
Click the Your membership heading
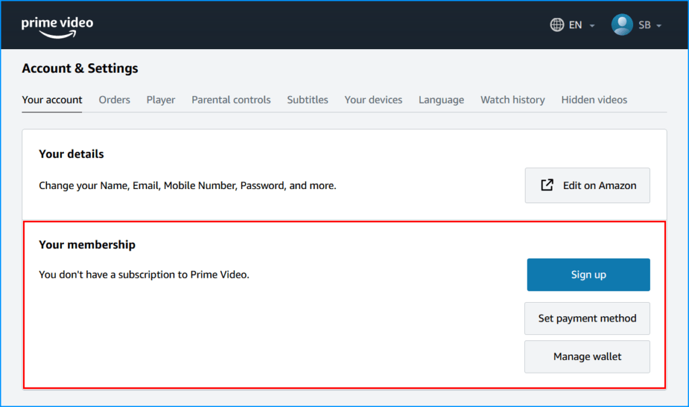click(x=87, y=244)
